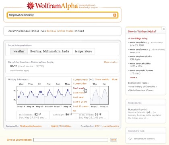This screenshot has width=169, height=145.
Task: Choose All in the time range list
Action: pos(74,111)
